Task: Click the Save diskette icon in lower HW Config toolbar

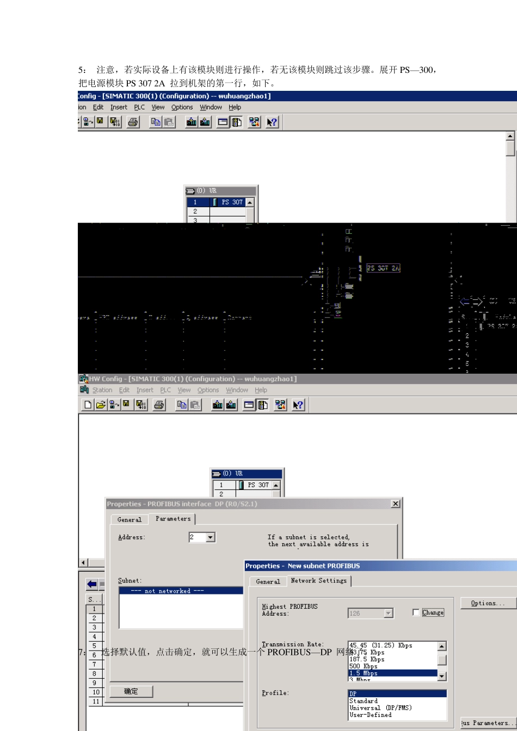Action: (126, 405)
